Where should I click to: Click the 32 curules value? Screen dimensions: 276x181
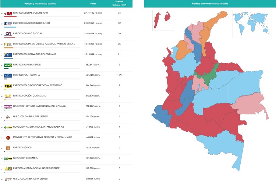[119, 23]
